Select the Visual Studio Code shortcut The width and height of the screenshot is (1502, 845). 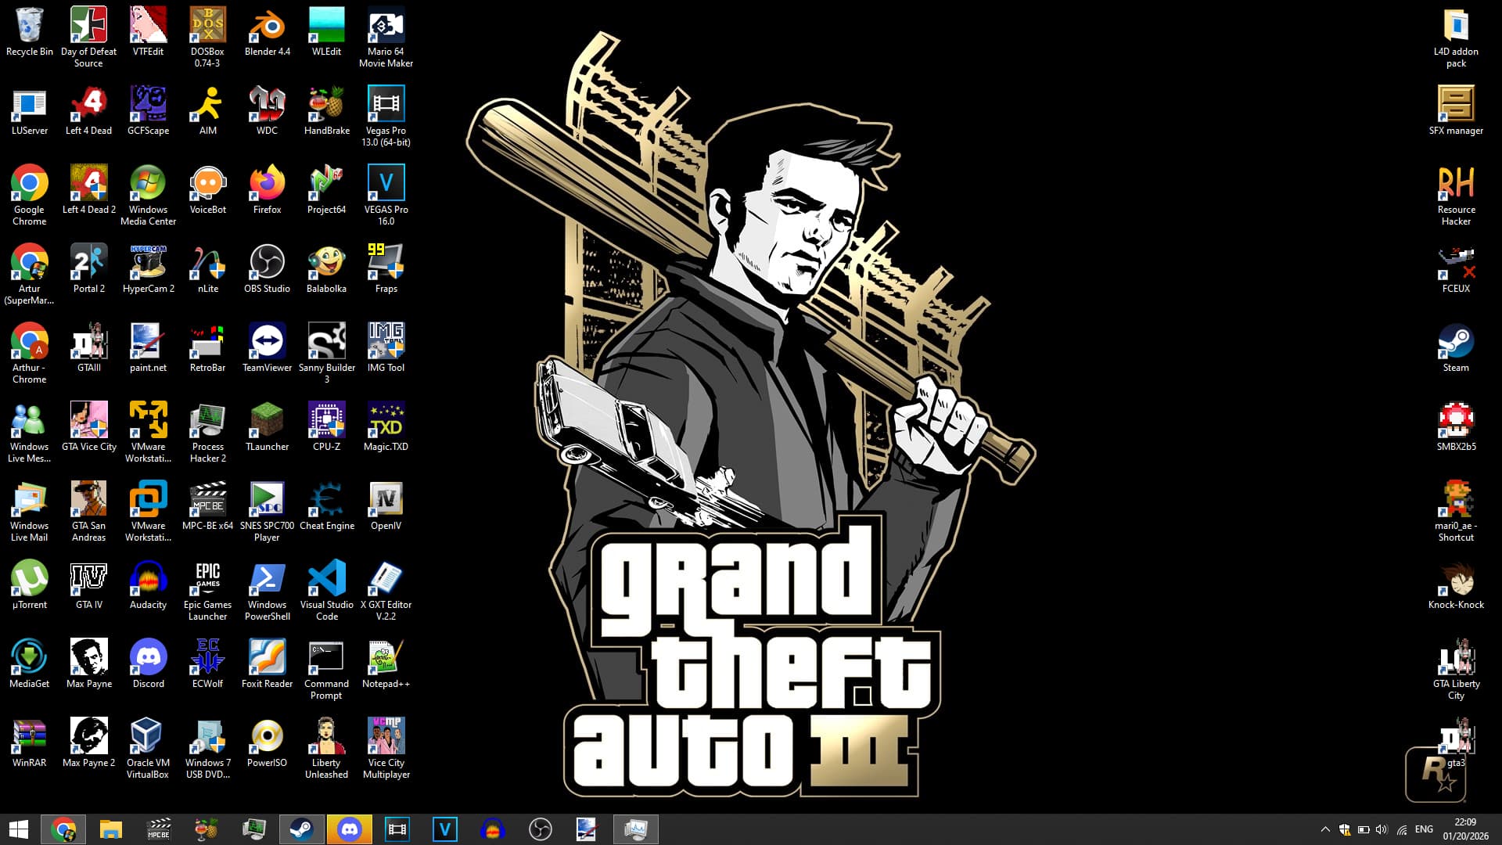(326, 579)
